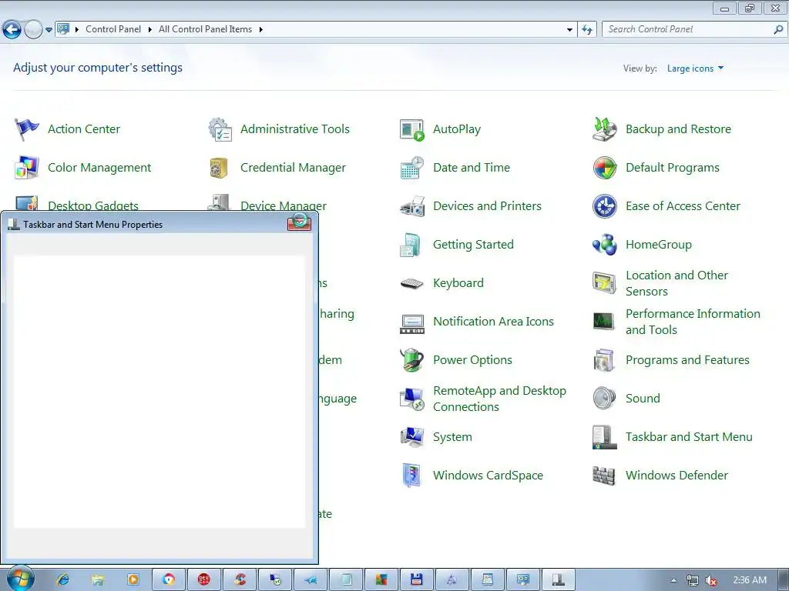Open the Action Center flag icon
This screenshot has height=591, width=789.
27,129
